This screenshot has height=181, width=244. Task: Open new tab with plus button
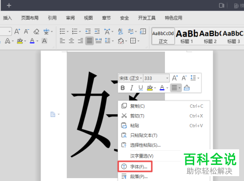coord(9,5)
